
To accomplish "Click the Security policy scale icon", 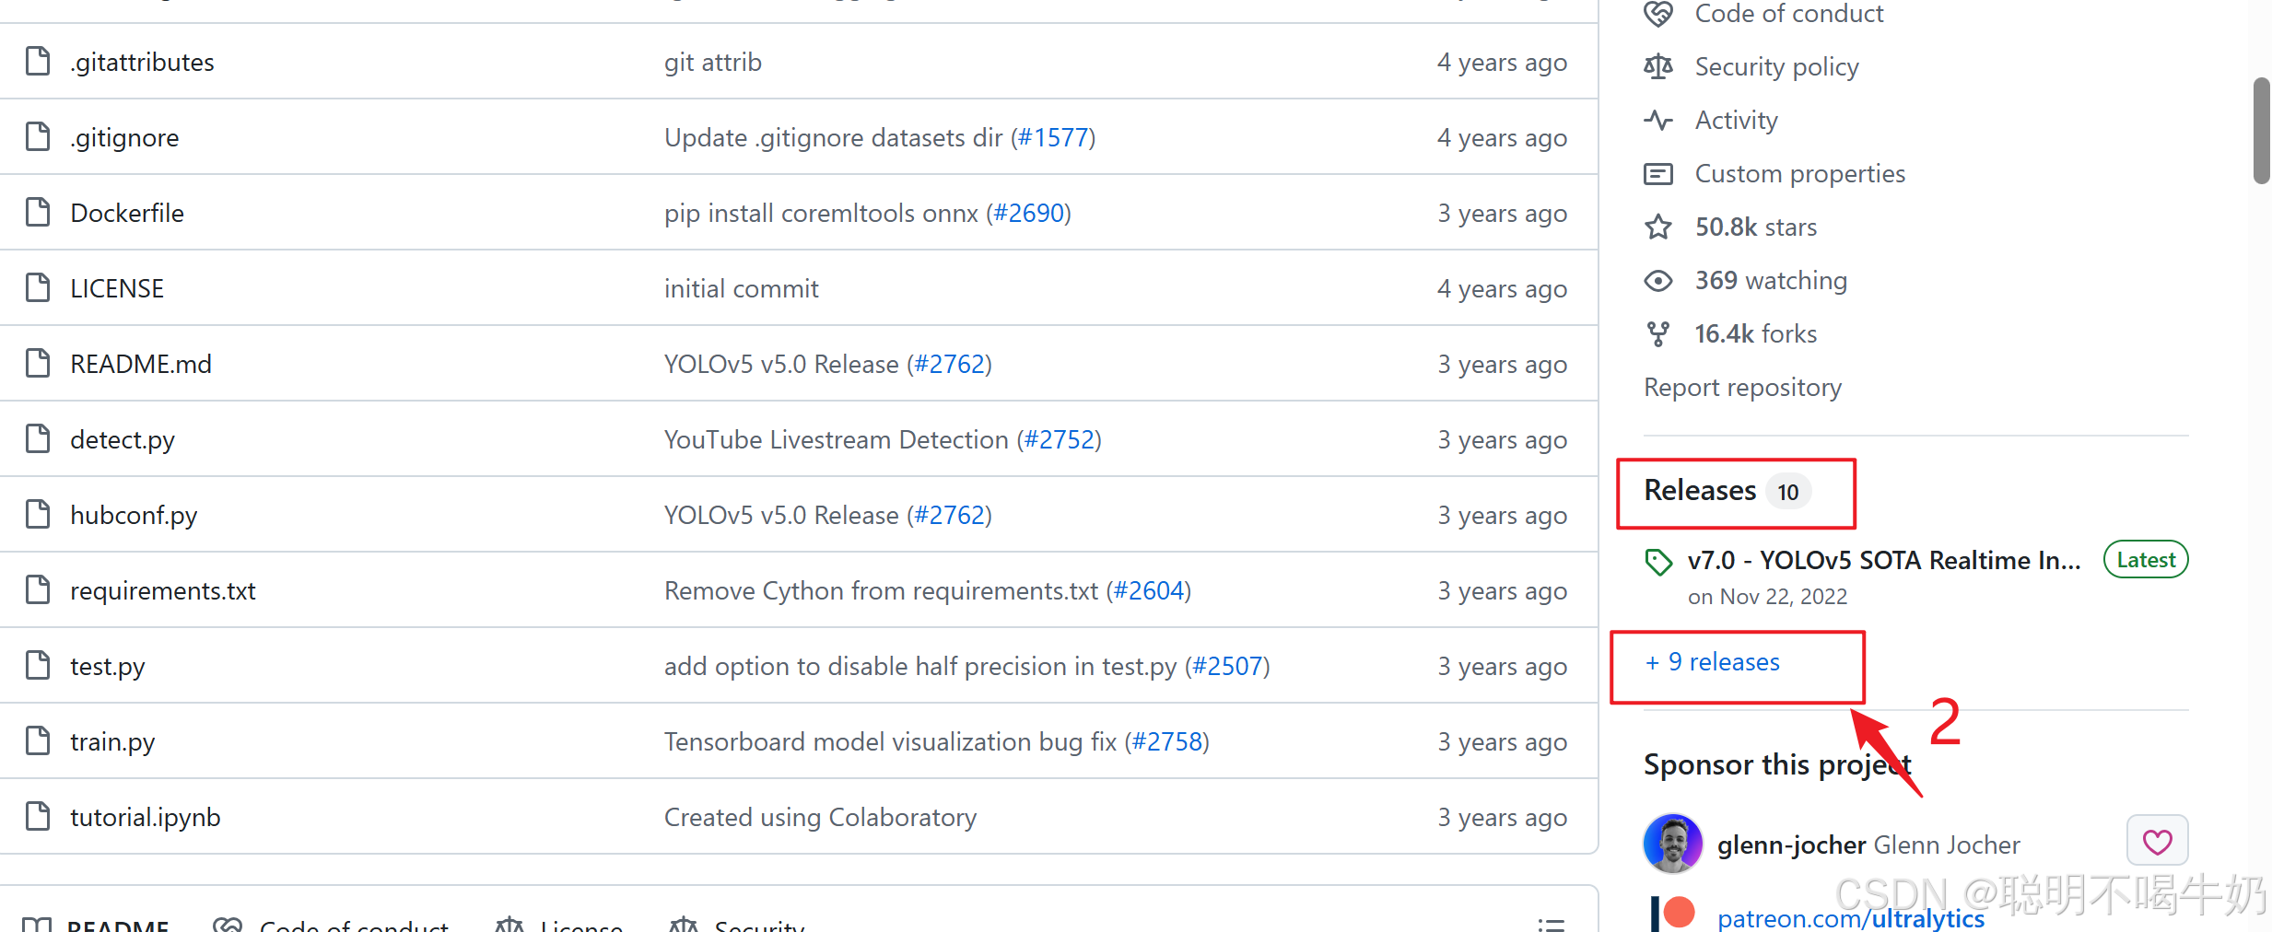I will [1658, 66].
